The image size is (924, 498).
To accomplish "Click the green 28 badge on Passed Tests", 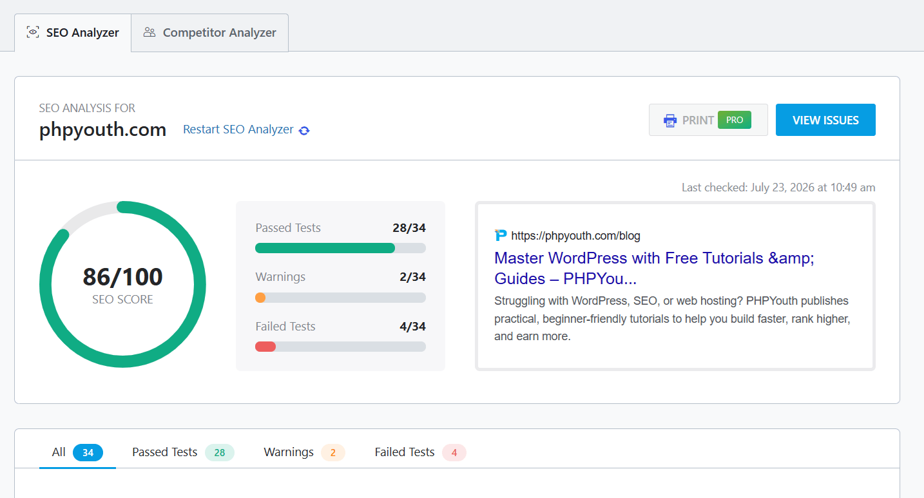I will [220, 453].
